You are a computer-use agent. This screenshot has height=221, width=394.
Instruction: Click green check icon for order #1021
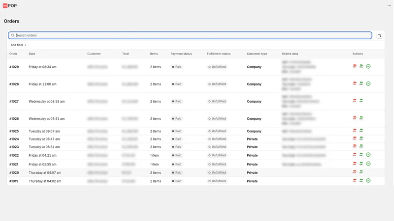tap(368, 164)
